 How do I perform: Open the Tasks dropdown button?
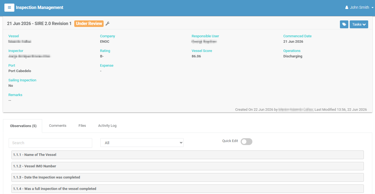tap(359, 24)
